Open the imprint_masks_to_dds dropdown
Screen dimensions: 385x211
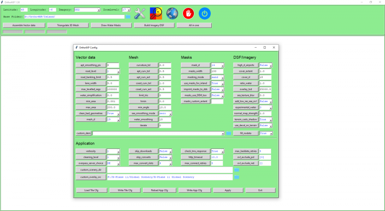point(222,89)
